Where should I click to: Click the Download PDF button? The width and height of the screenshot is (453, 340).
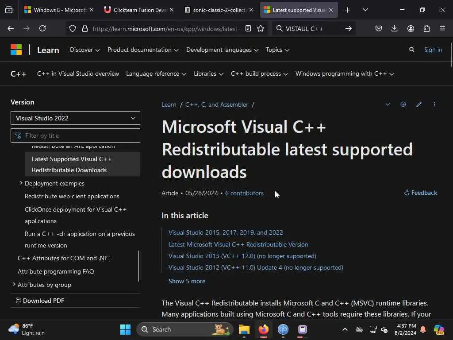40,301
